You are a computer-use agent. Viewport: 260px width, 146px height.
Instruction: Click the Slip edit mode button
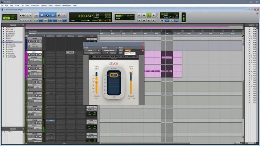[x=6, y=18]
